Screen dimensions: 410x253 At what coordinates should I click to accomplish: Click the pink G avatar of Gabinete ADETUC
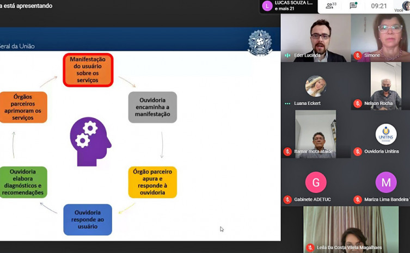316,182
